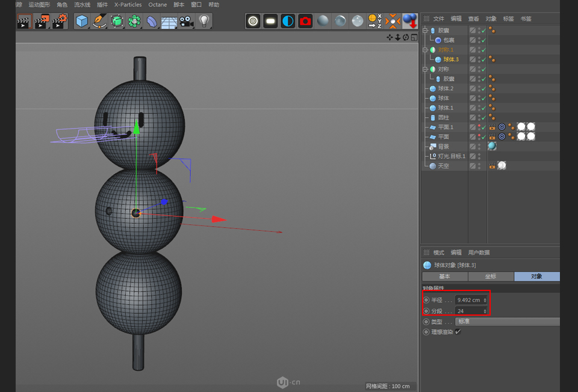Disable the green enable checkmark of 球体.2

click(x=483, y=88)
